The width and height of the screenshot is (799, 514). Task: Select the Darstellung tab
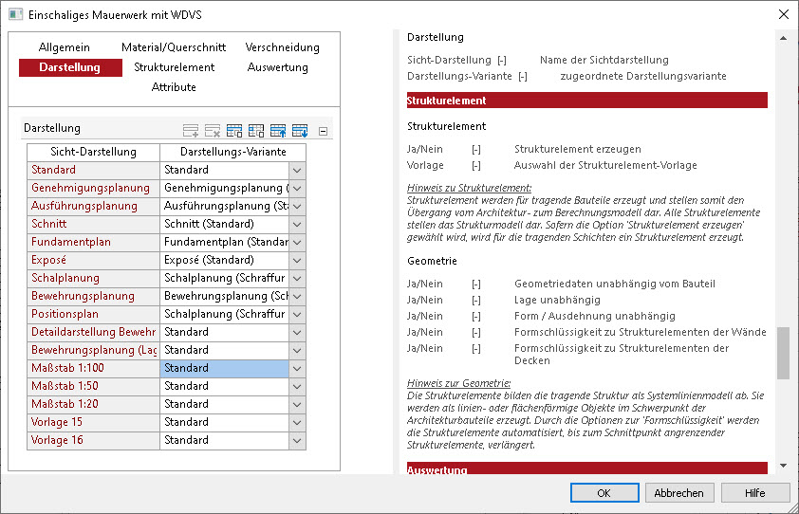pyautogui.click(x=70, y=67)
